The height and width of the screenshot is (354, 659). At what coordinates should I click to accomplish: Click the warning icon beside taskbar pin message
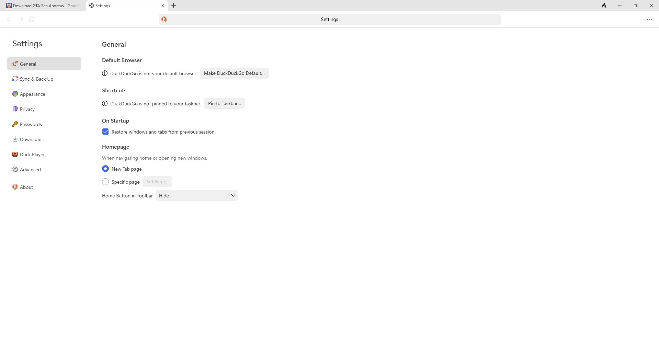coord(105,103)
